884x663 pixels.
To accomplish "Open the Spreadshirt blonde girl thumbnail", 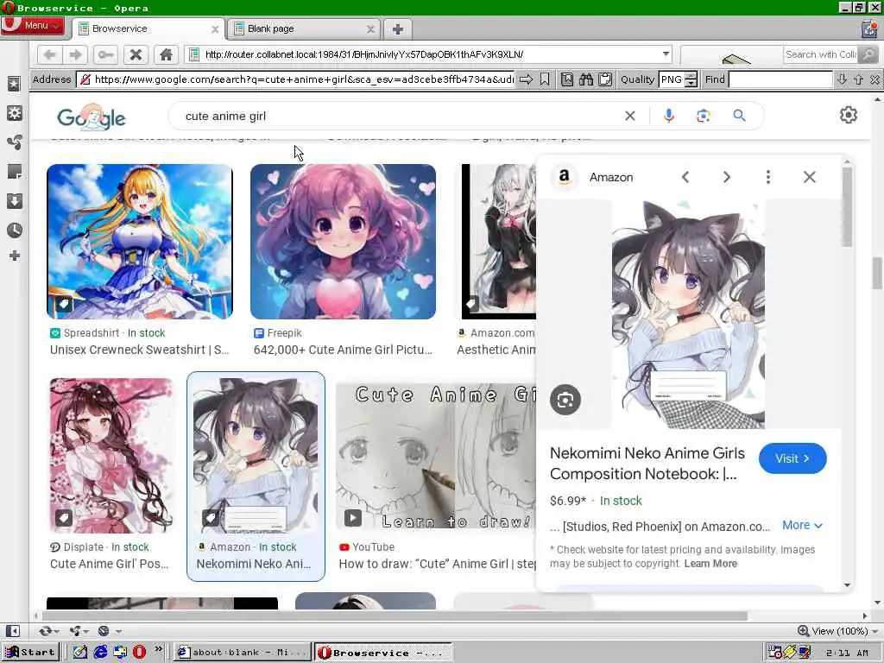I will tap(140, 242).
